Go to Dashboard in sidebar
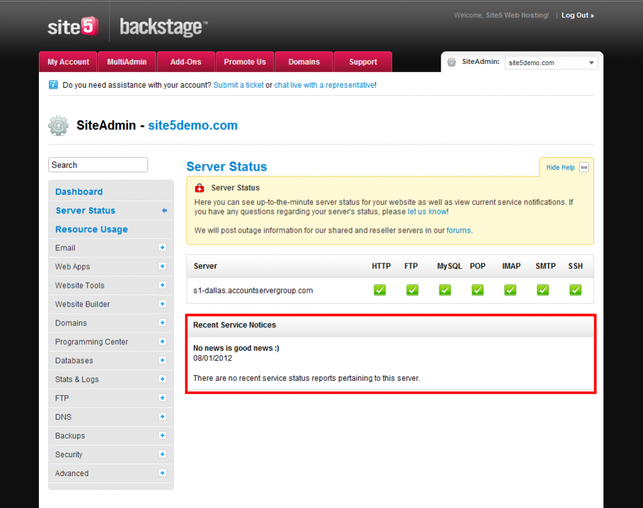Screen dimensions: 643x508 pyautogui.click(x=79, y=192)
